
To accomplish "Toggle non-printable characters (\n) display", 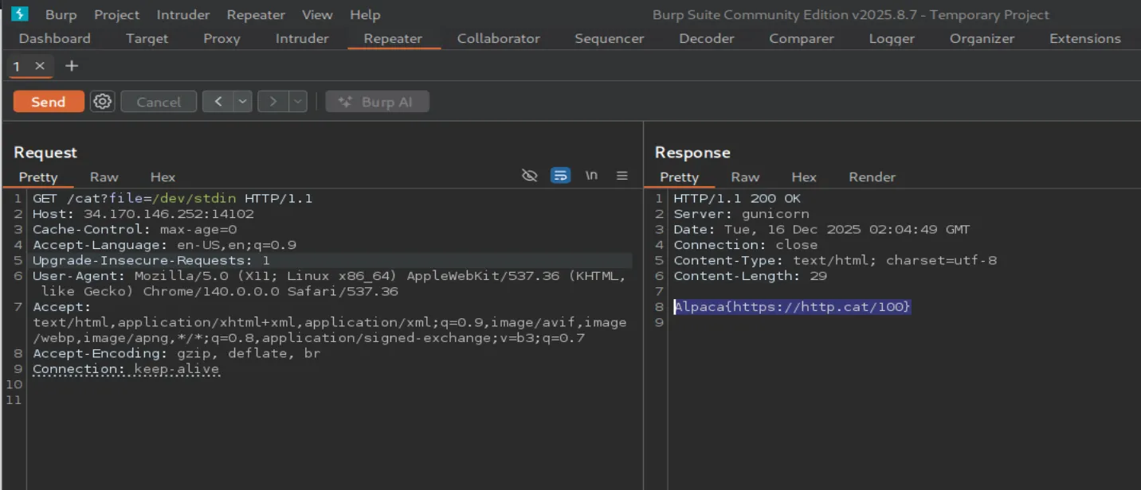I will (x=591, y=176).
